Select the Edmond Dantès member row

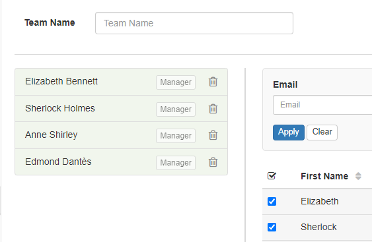(x=121, y=162)
